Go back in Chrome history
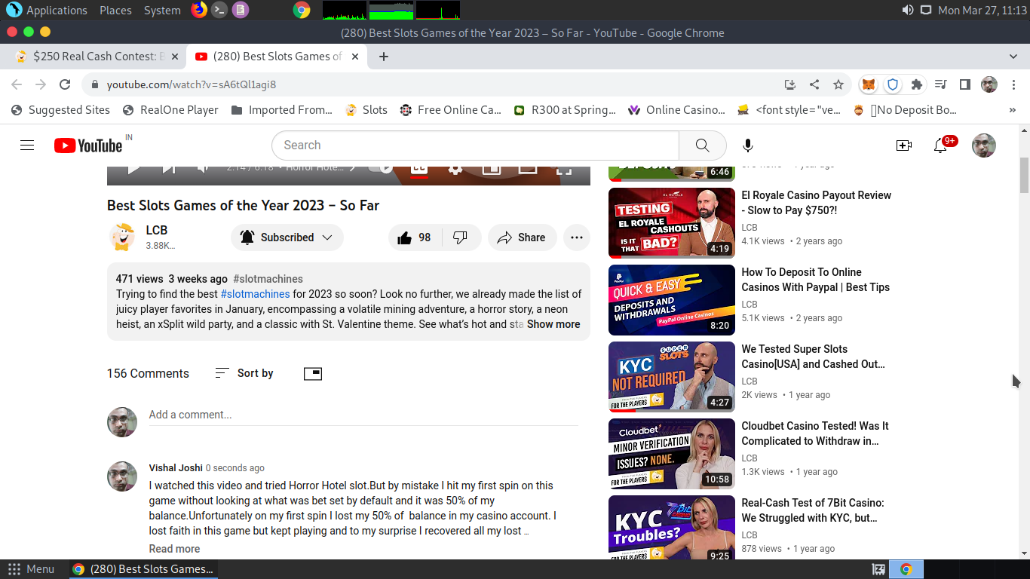1030x579 pixels. (17, 84)
